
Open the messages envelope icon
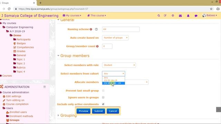tap(180, 15)
